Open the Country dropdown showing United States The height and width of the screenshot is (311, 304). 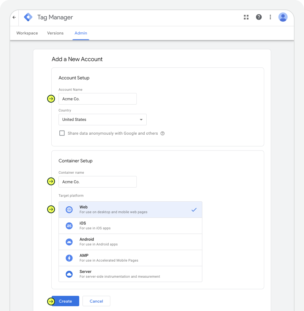103,120
